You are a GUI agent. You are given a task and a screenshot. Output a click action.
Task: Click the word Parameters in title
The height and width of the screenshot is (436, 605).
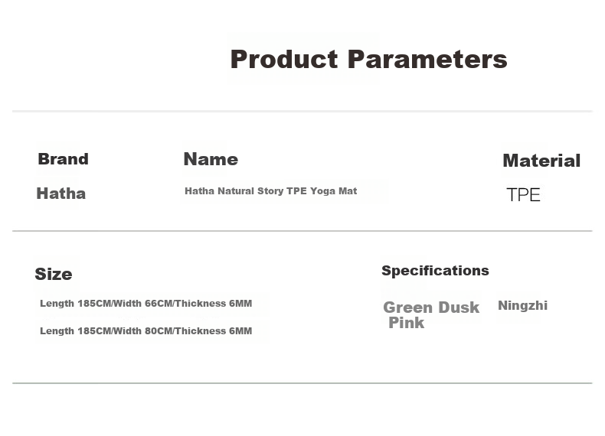click(x=427, y=60)
